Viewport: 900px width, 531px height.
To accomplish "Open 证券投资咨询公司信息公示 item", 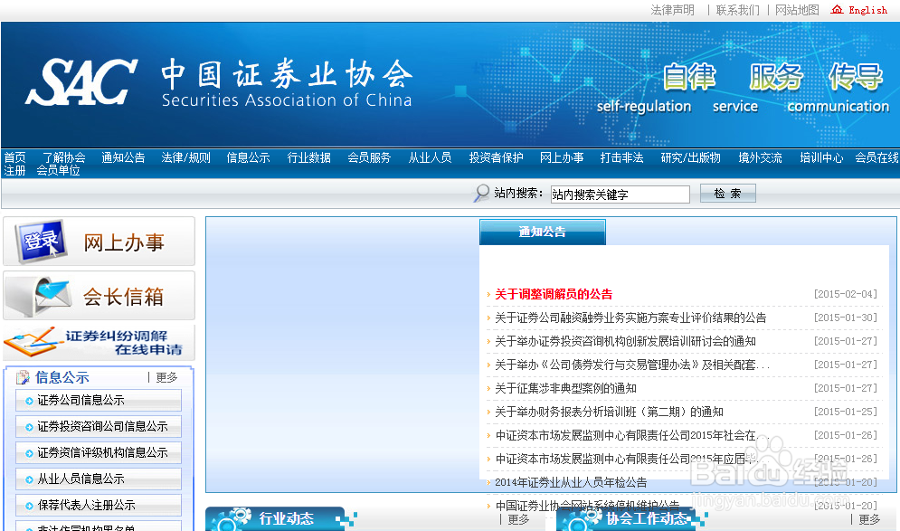I will click(99, 427).
